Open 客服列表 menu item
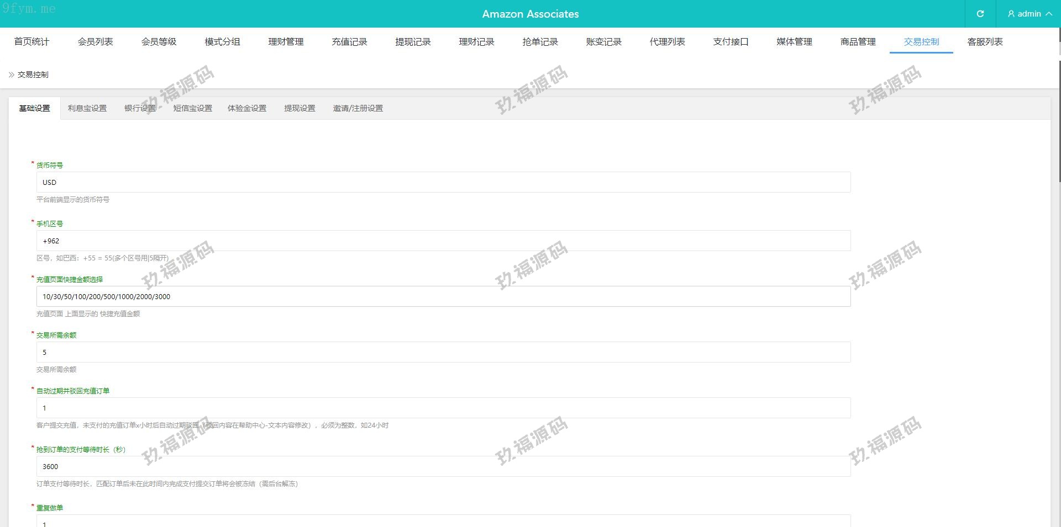The width and height of the screenshot is (1061, 527). [x=985, y=42]
